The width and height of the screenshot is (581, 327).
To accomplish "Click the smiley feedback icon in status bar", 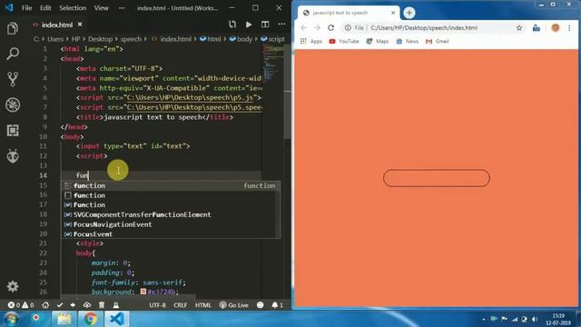I will [x=261, y=305].
